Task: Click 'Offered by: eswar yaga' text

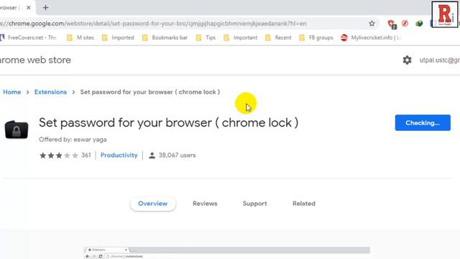Action: point(73,140)
